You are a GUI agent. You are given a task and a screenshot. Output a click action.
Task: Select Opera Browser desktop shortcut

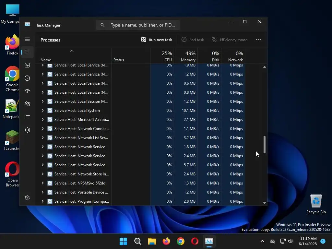(12, 174)
